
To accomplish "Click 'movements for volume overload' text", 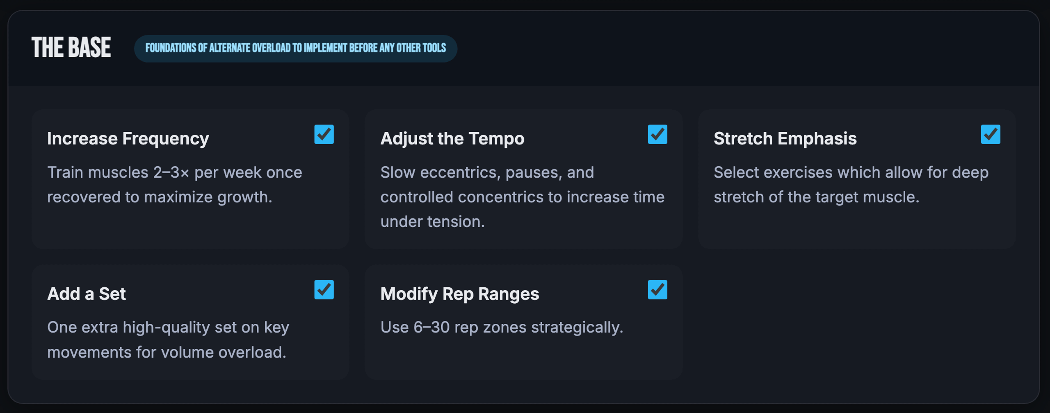I will pos(167,352).
